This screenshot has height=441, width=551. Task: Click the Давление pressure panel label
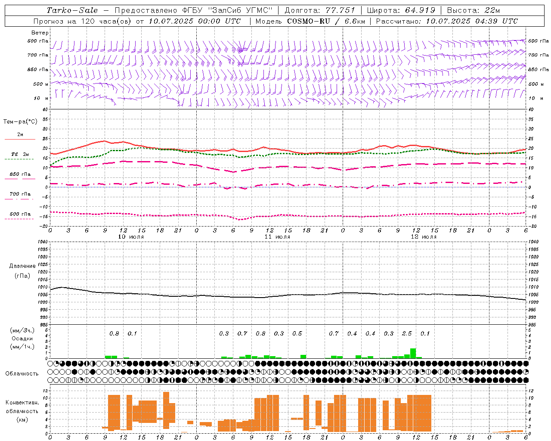click(x=22, y=266)
